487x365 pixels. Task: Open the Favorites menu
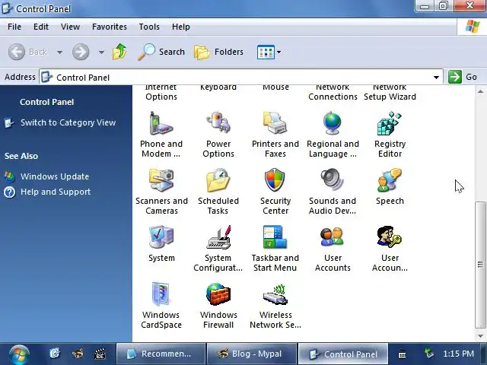(x=110, y=27)
